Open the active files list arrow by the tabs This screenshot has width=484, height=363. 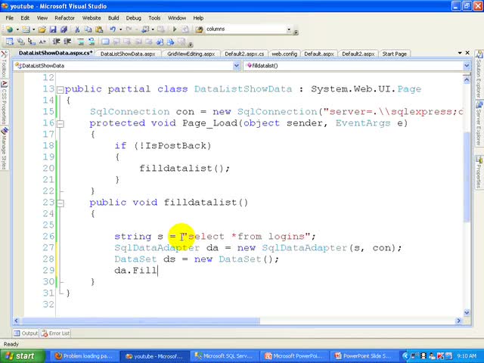tap(460, 53)
